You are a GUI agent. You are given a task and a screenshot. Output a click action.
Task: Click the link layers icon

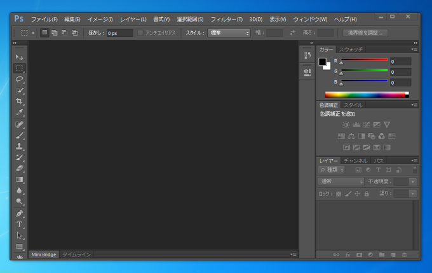pyautogui.click(x=336, y=255)
